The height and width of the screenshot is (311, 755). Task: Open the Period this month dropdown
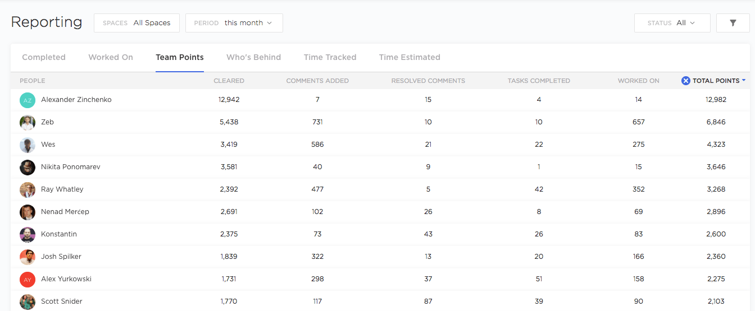click(234, 23)
